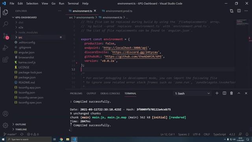Open editor More Actions ellipsis
This screenshot has width=252, height=142.
click(x=246, y=11)
